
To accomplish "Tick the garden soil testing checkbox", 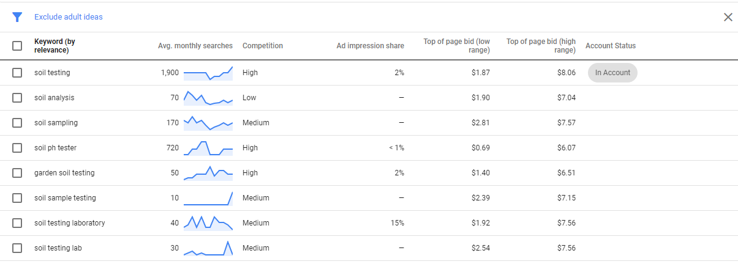I will 17,173.
